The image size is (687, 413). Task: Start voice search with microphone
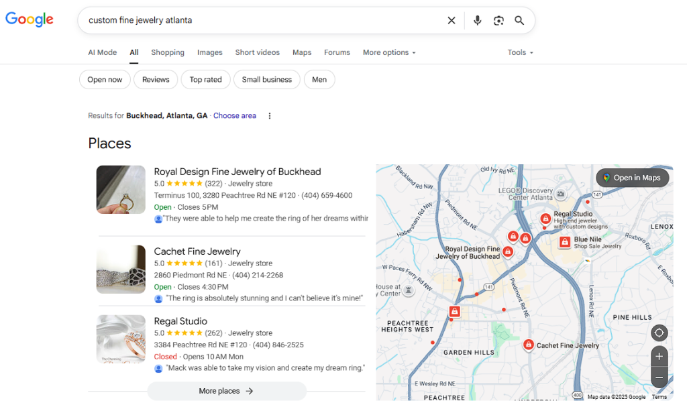478,20
